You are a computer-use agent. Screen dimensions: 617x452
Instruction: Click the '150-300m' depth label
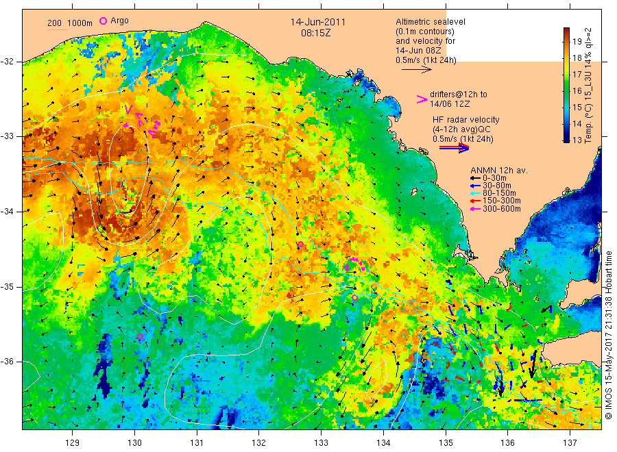[x=501, y=201]
